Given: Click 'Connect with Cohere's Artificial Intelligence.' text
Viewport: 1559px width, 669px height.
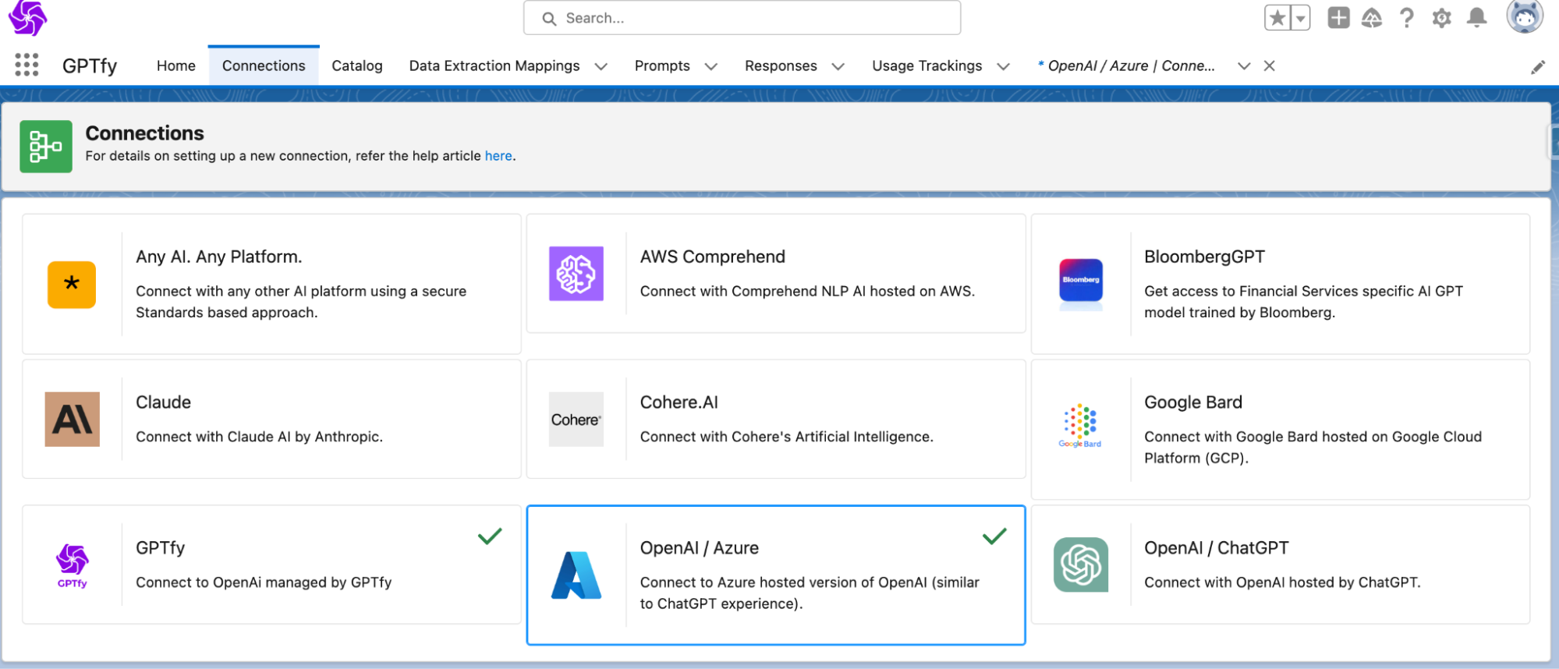Looking at the screenshot, I should (x=787, y=437).
